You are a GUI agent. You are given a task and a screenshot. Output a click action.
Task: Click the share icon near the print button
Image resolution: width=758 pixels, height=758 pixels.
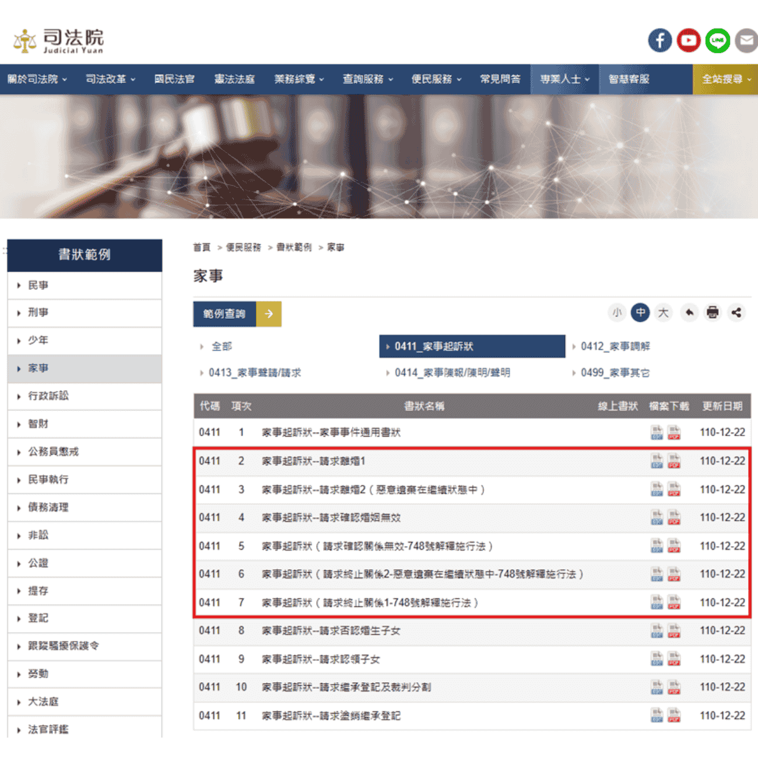point(736,313)
